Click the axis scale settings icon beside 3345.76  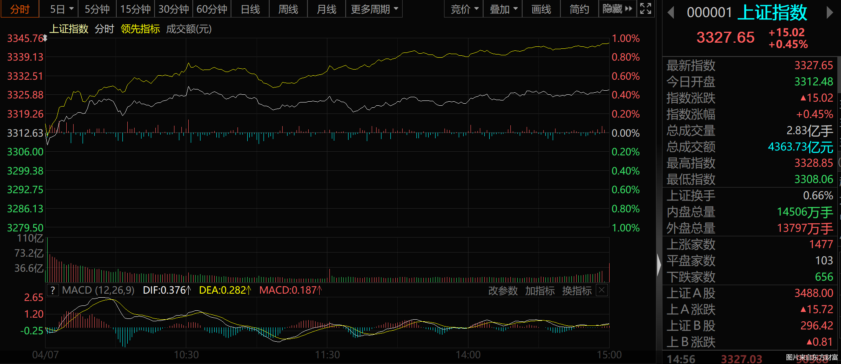point(45,38)
